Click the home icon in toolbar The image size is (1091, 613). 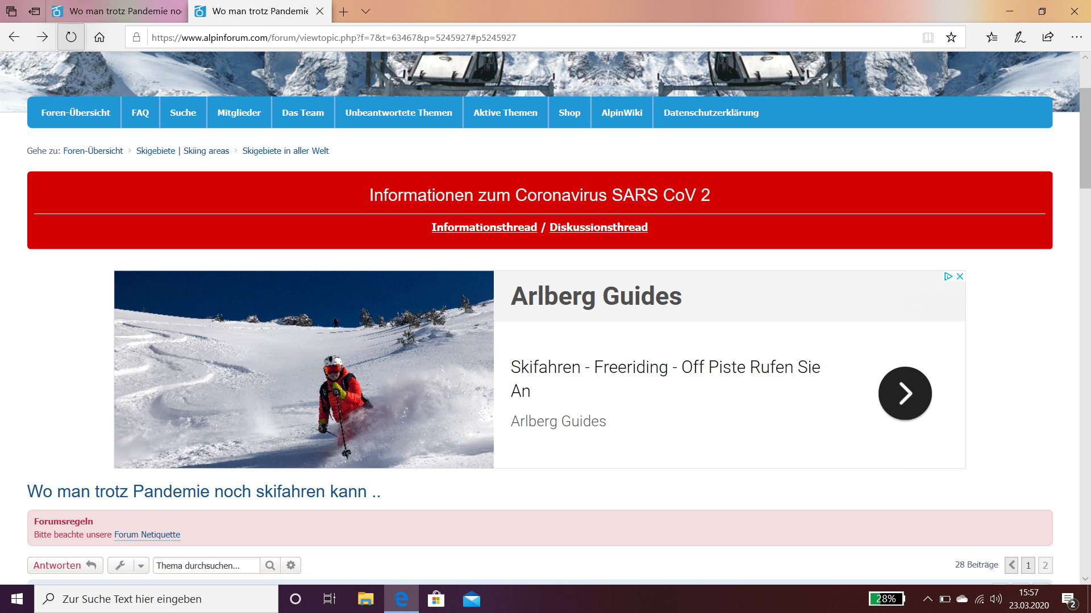point(99,37)
